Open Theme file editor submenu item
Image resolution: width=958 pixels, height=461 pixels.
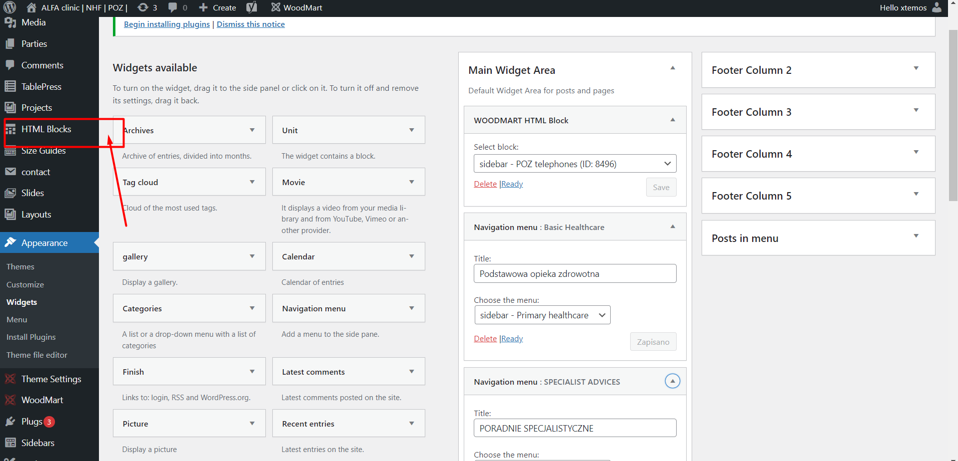click(x=37, y=355)
